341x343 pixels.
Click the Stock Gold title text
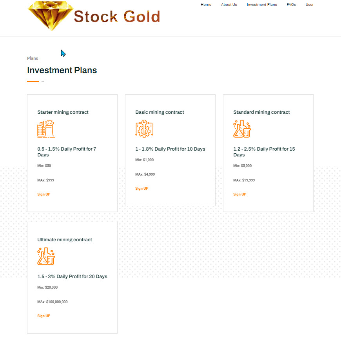(117, 16)
